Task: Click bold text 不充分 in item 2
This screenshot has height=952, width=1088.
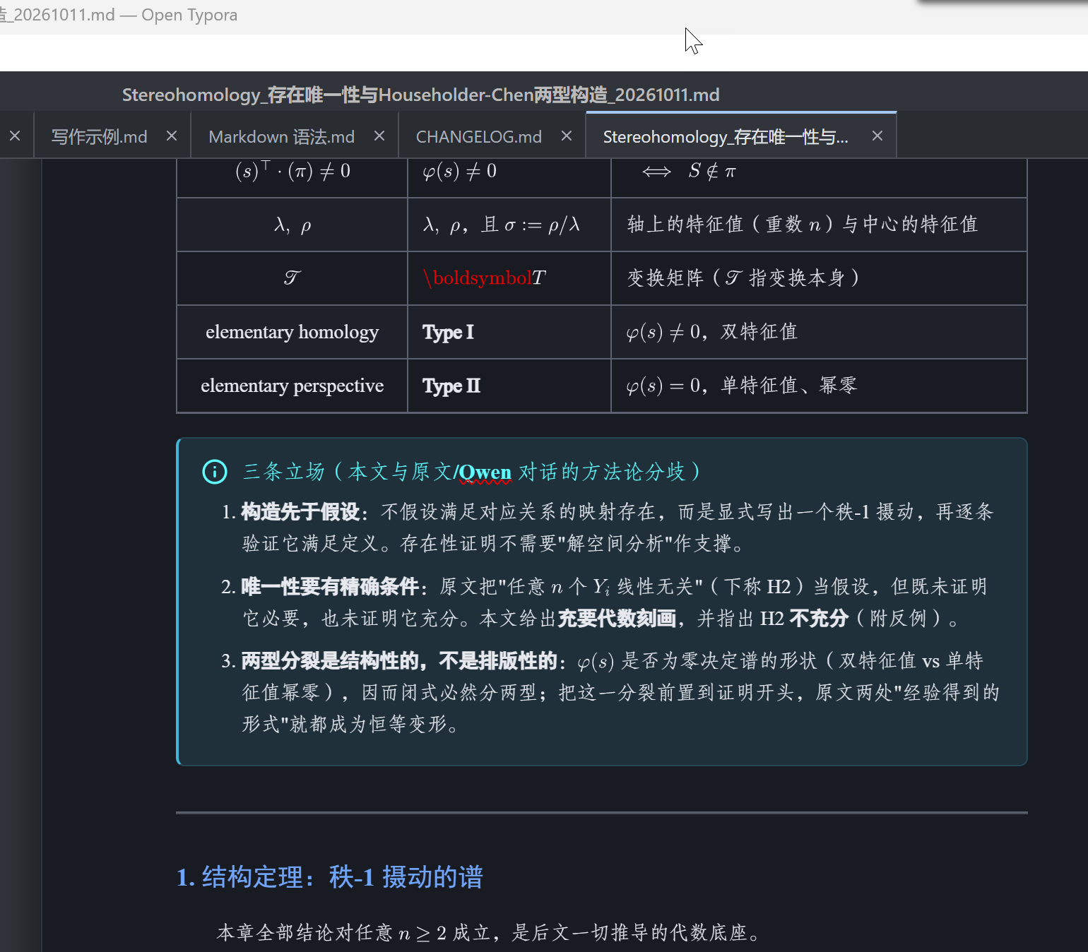Action: 819,619
